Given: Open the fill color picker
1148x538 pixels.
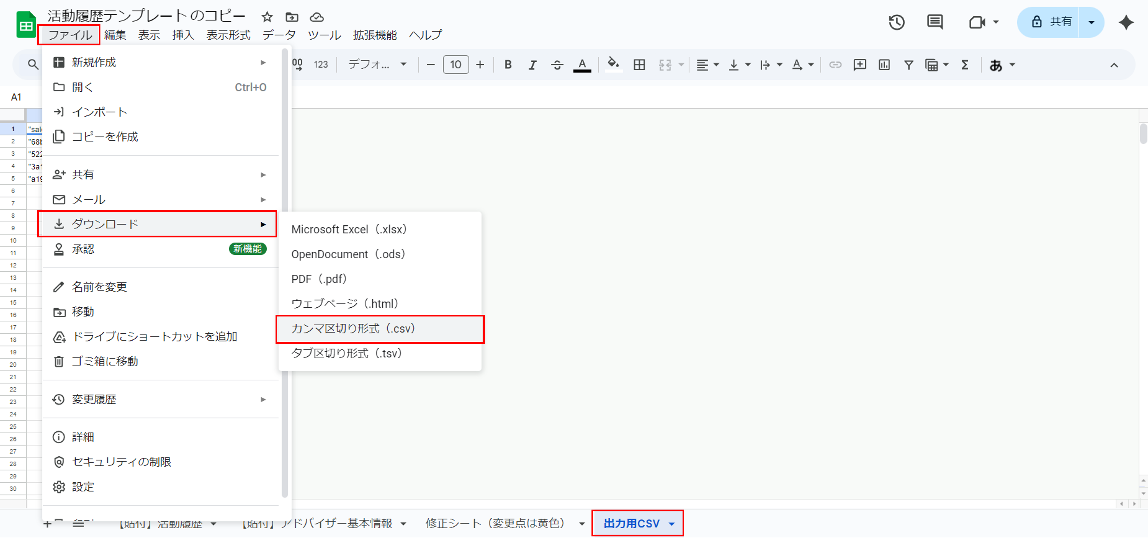Looking at the screenshot, I should click(614, 65).
